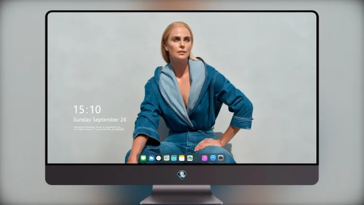Screen dimensions: 364x205
Task: Launch the Photos gallery dock icon
Action: point(190,158)
